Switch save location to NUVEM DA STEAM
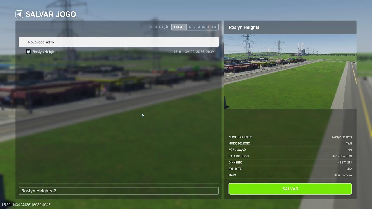 (x=202, y=27)
